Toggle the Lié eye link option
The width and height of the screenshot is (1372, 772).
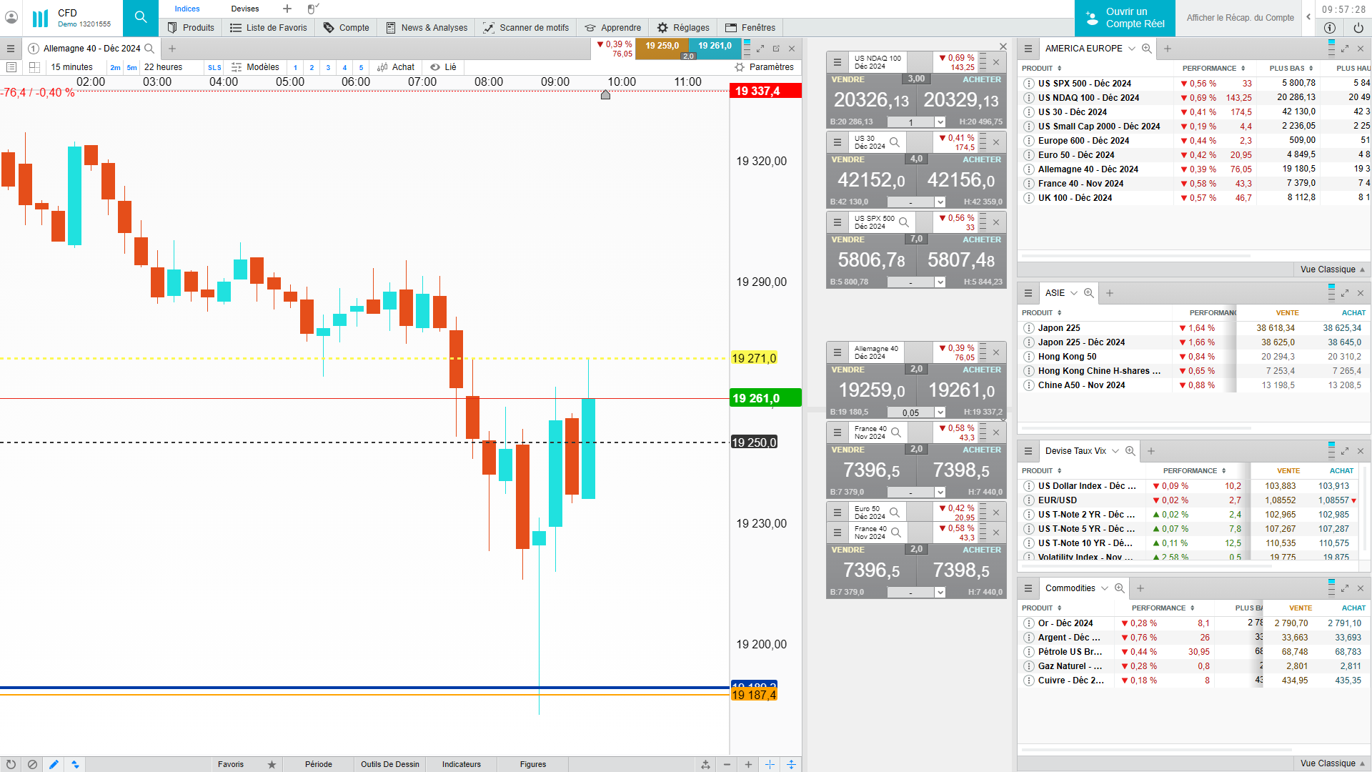[x=443, y=67]
